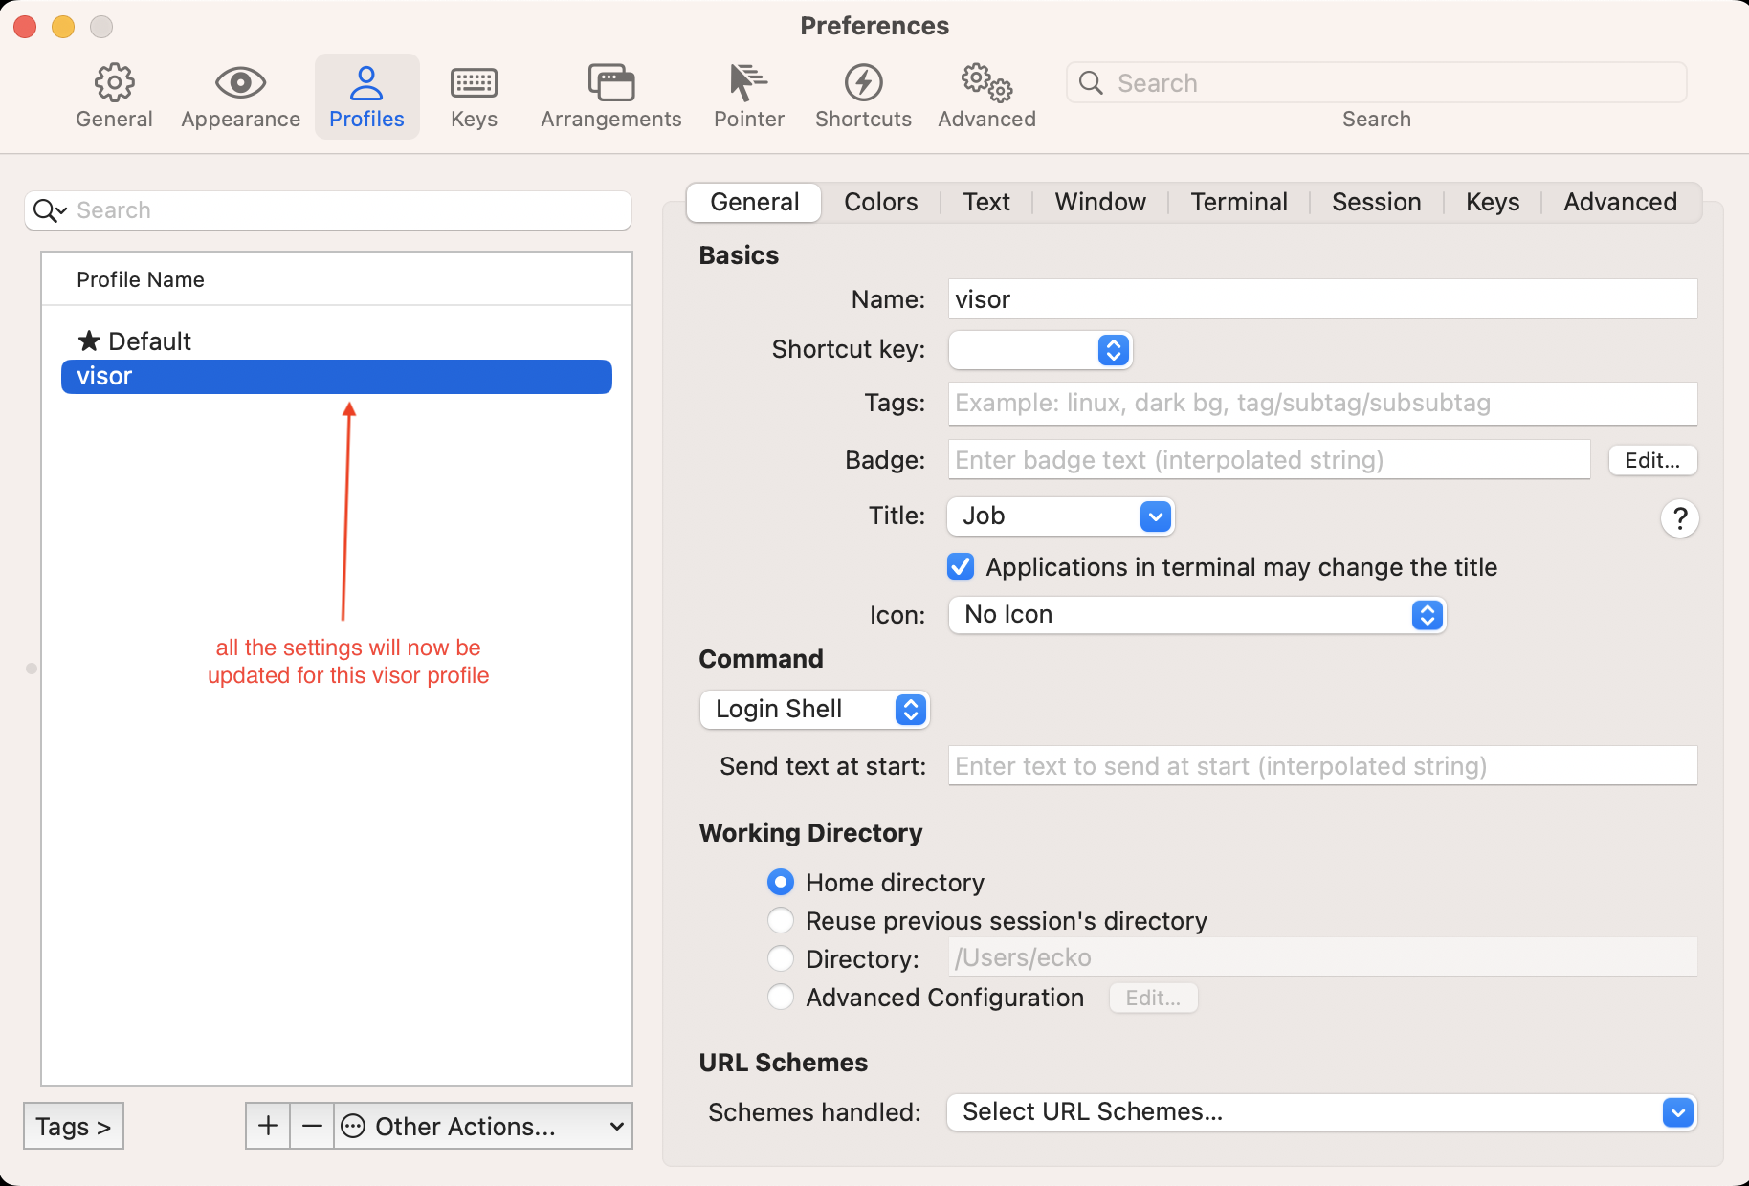1749x1186 pixels.
Task: Open the Advanced gears icon
Action: (x=986, y=83)
